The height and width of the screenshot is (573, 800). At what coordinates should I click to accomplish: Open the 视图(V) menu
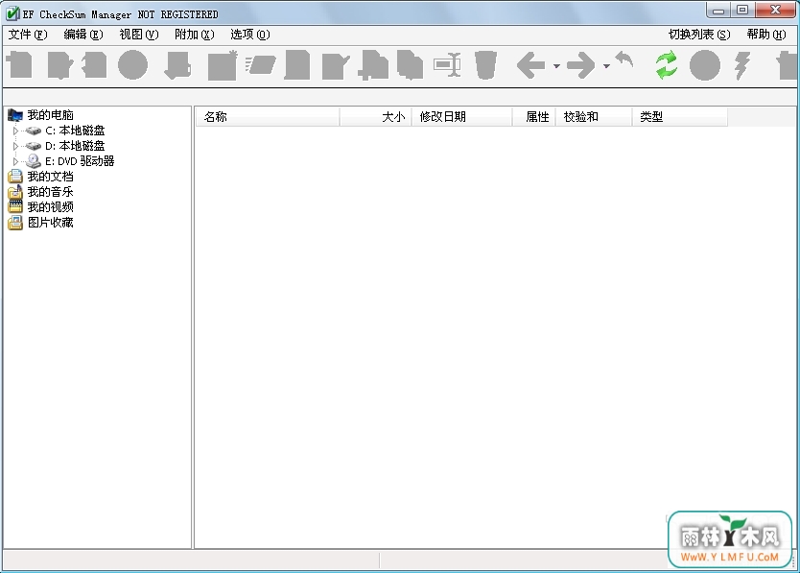coord(139,35)
